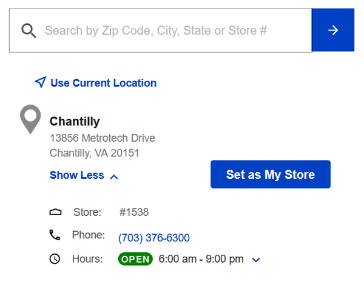Focus the Zip Code search input field

pyautogui.click(x=161, y=30)
